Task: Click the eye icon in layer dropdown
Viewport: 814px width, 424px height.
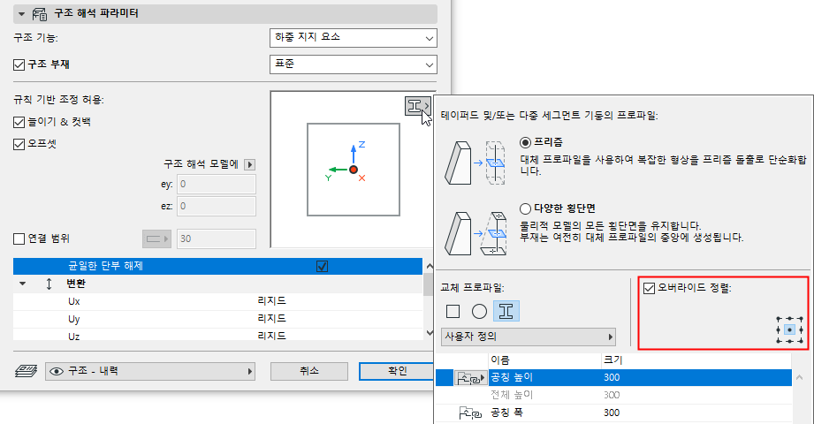Action: (57, 371)
